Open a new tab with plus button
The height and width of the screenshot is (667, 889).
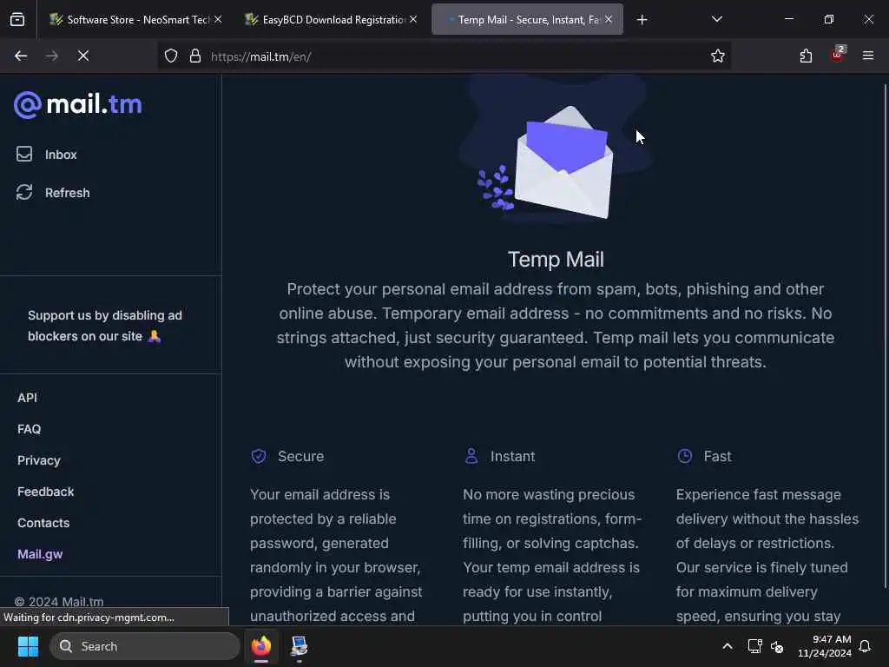point(642,20)
